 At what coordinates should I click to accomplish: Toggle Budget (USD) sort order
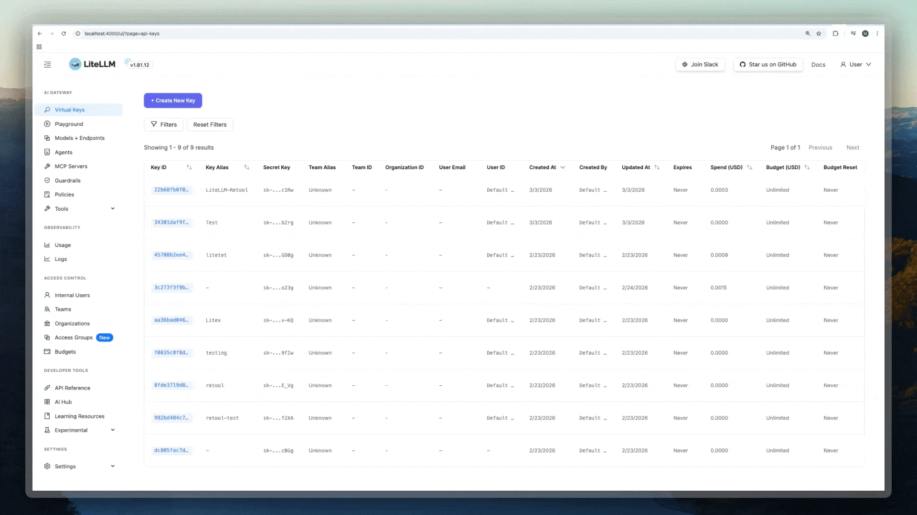[x=807, y=167]
